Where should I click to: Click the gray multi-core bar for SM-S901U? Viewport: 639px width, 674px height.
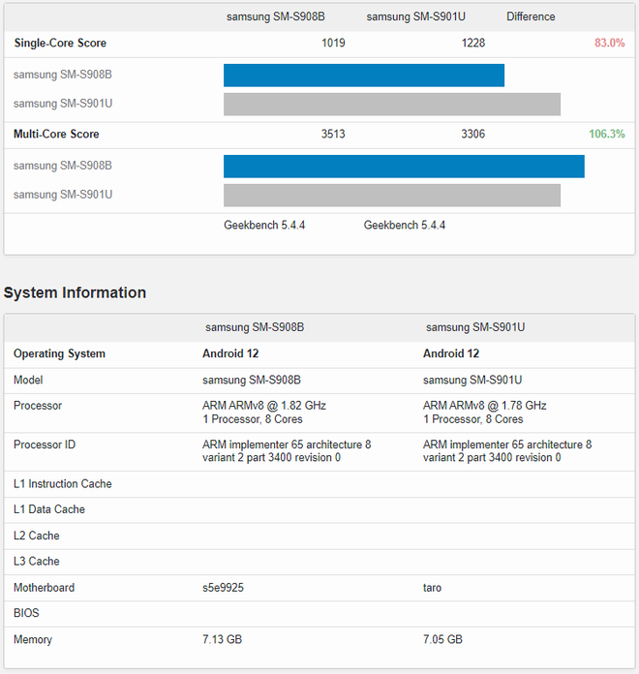click(392, 196)
